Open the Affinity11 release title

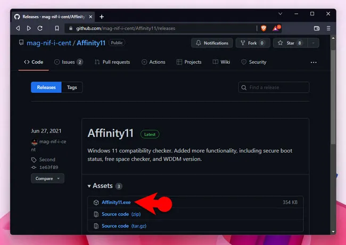click(111, 133)
